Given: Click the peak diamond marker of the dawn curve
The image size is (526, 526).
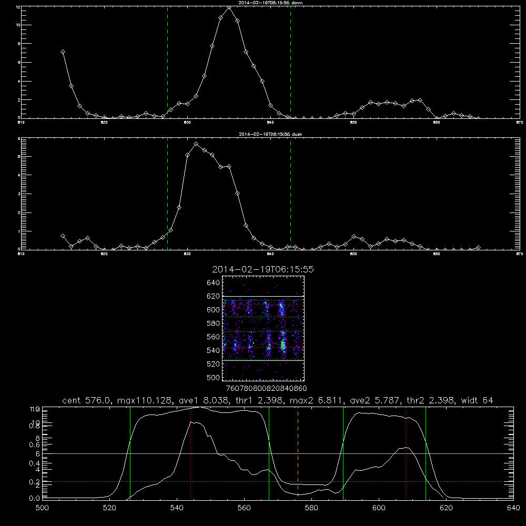Looking at the screenshot, I should pos(229,7).
